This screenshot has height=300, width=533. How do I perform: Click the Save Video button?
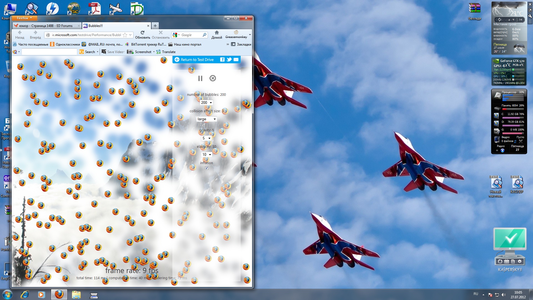[113, 52]
